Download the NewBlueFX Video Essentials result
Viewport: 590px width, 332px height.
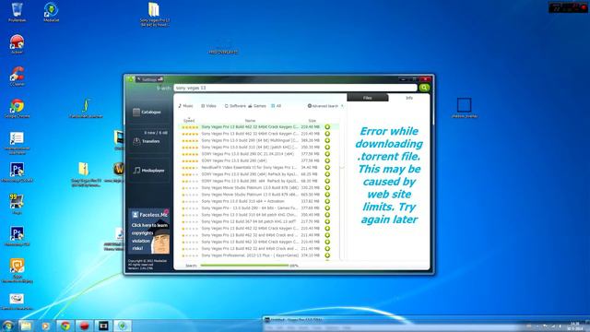point(327,168)
